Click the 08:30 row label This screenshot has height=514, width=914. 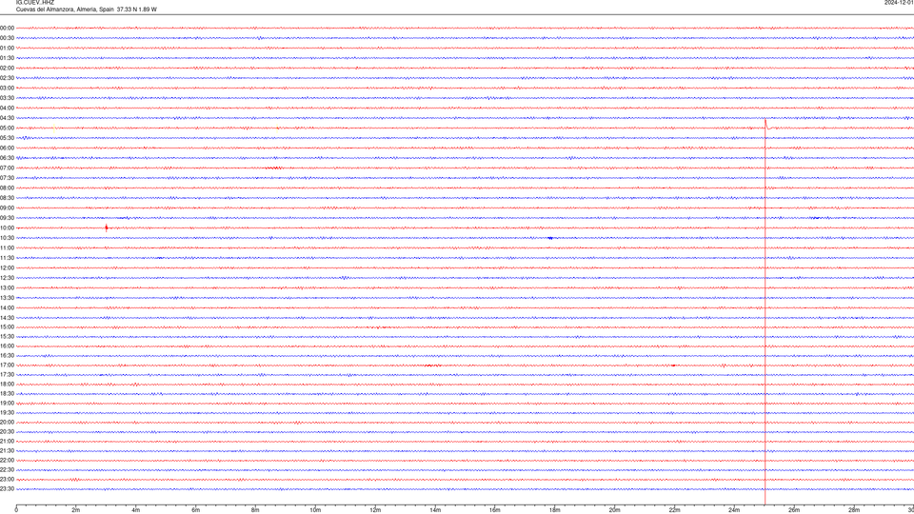7,198
